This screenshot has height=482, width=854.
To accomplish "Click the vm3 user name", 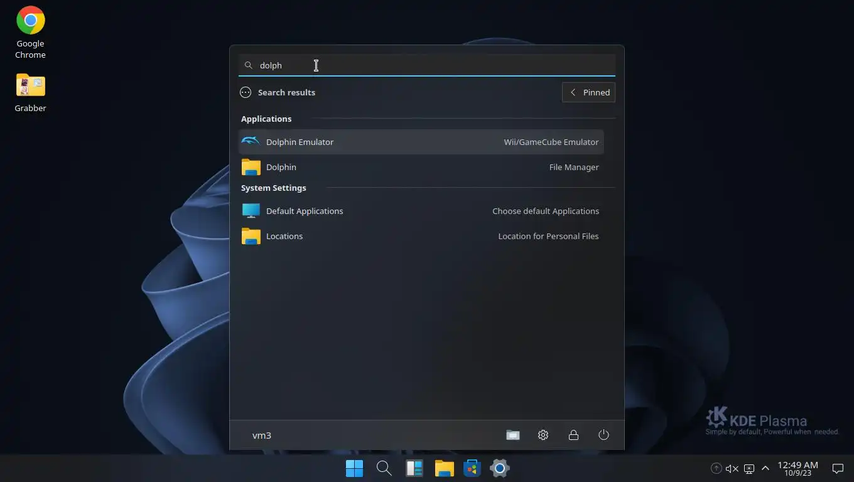I will point(262,435).
